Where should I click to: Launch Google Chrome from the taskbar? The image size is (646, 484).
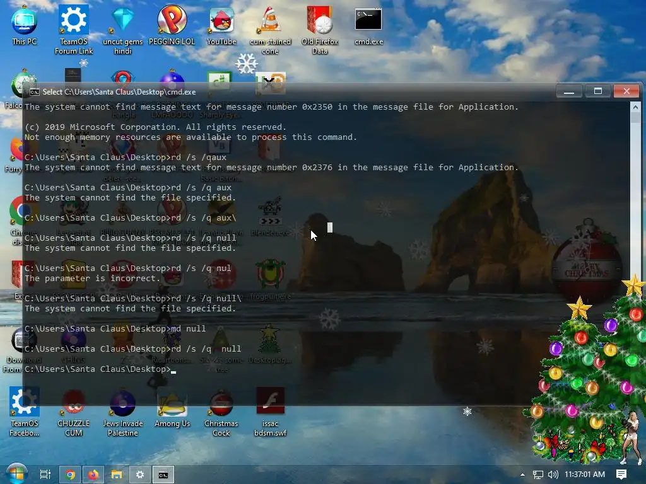70,475
